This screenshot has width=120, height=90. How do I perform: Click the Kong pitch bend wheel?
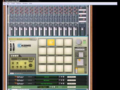[11, 47]
